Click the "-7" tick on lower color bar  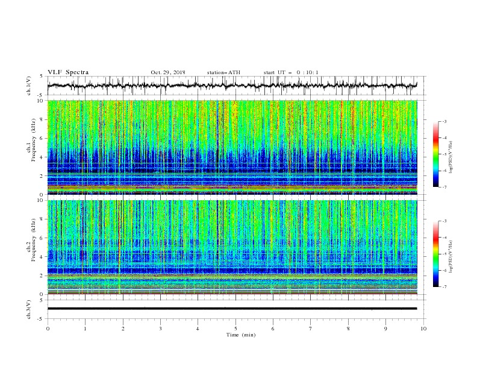coord(444,286)
